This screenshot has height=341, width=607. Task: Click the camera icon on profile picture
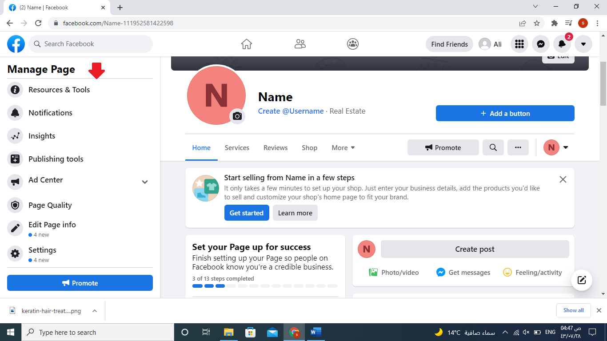point(237,116)
